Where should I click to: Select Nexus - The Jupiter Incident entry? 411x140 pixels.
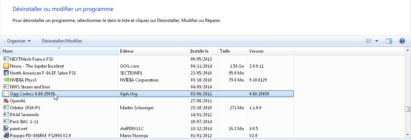pyautogui.click(x=37, y=66)
